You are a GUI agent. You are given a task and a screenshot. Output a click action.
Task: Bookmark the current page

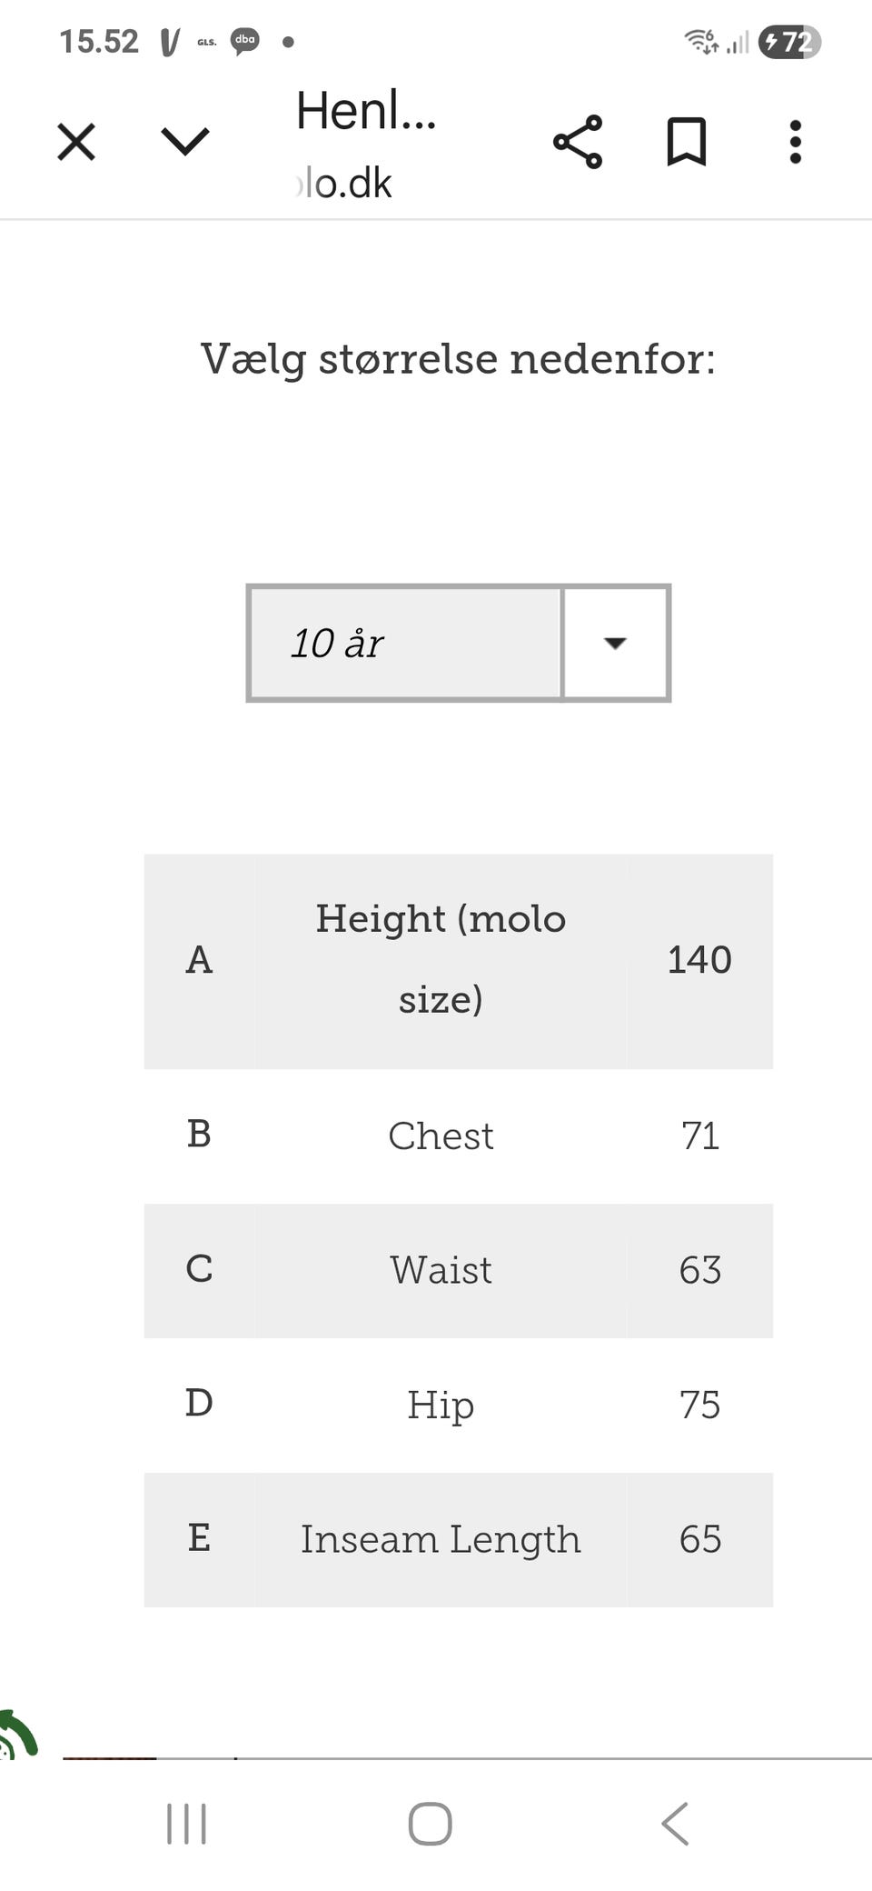tap(687, 142)
